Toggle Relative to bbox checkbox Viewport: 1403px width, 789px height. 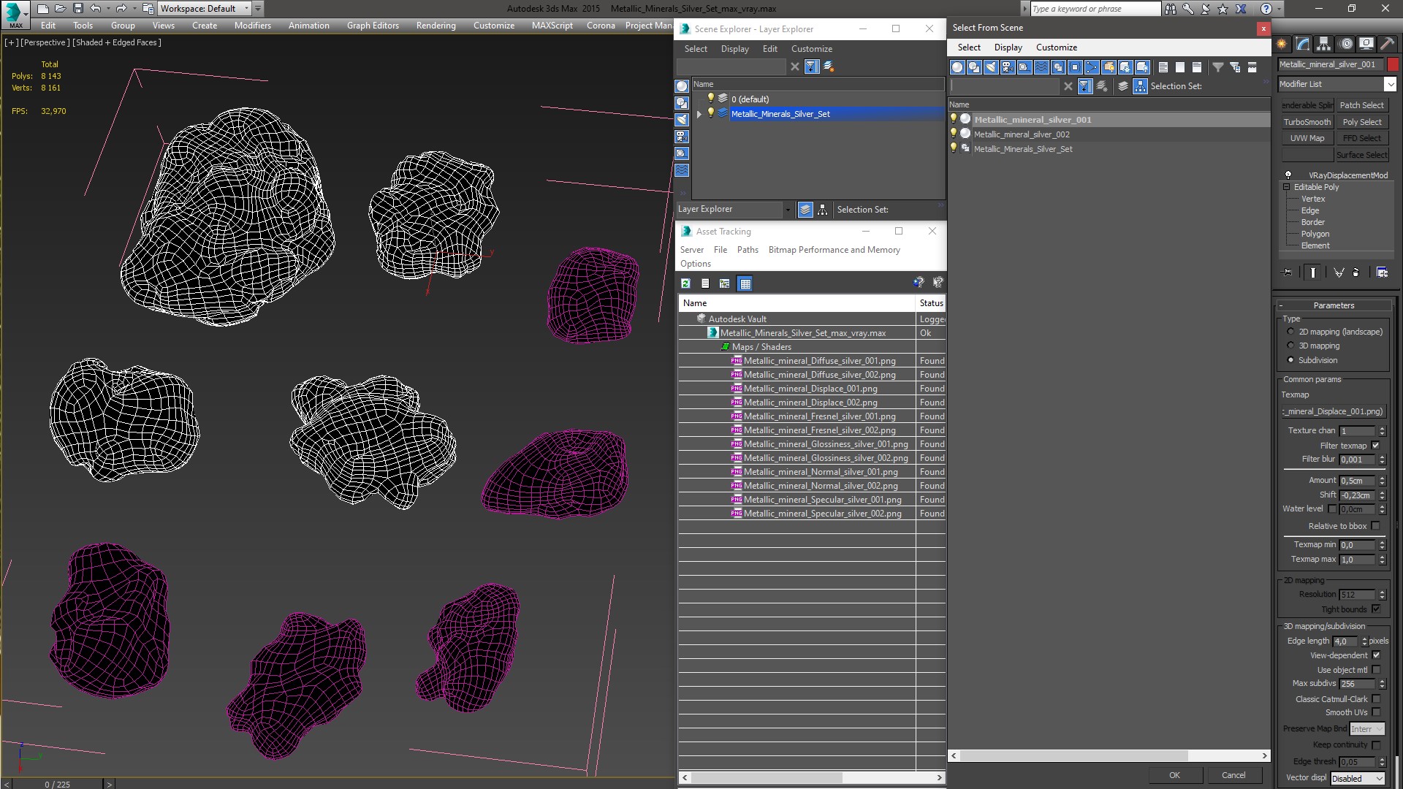point(1376,526)
